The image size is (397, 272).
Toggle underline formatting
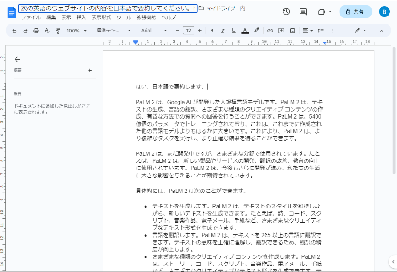coord(234,31)
